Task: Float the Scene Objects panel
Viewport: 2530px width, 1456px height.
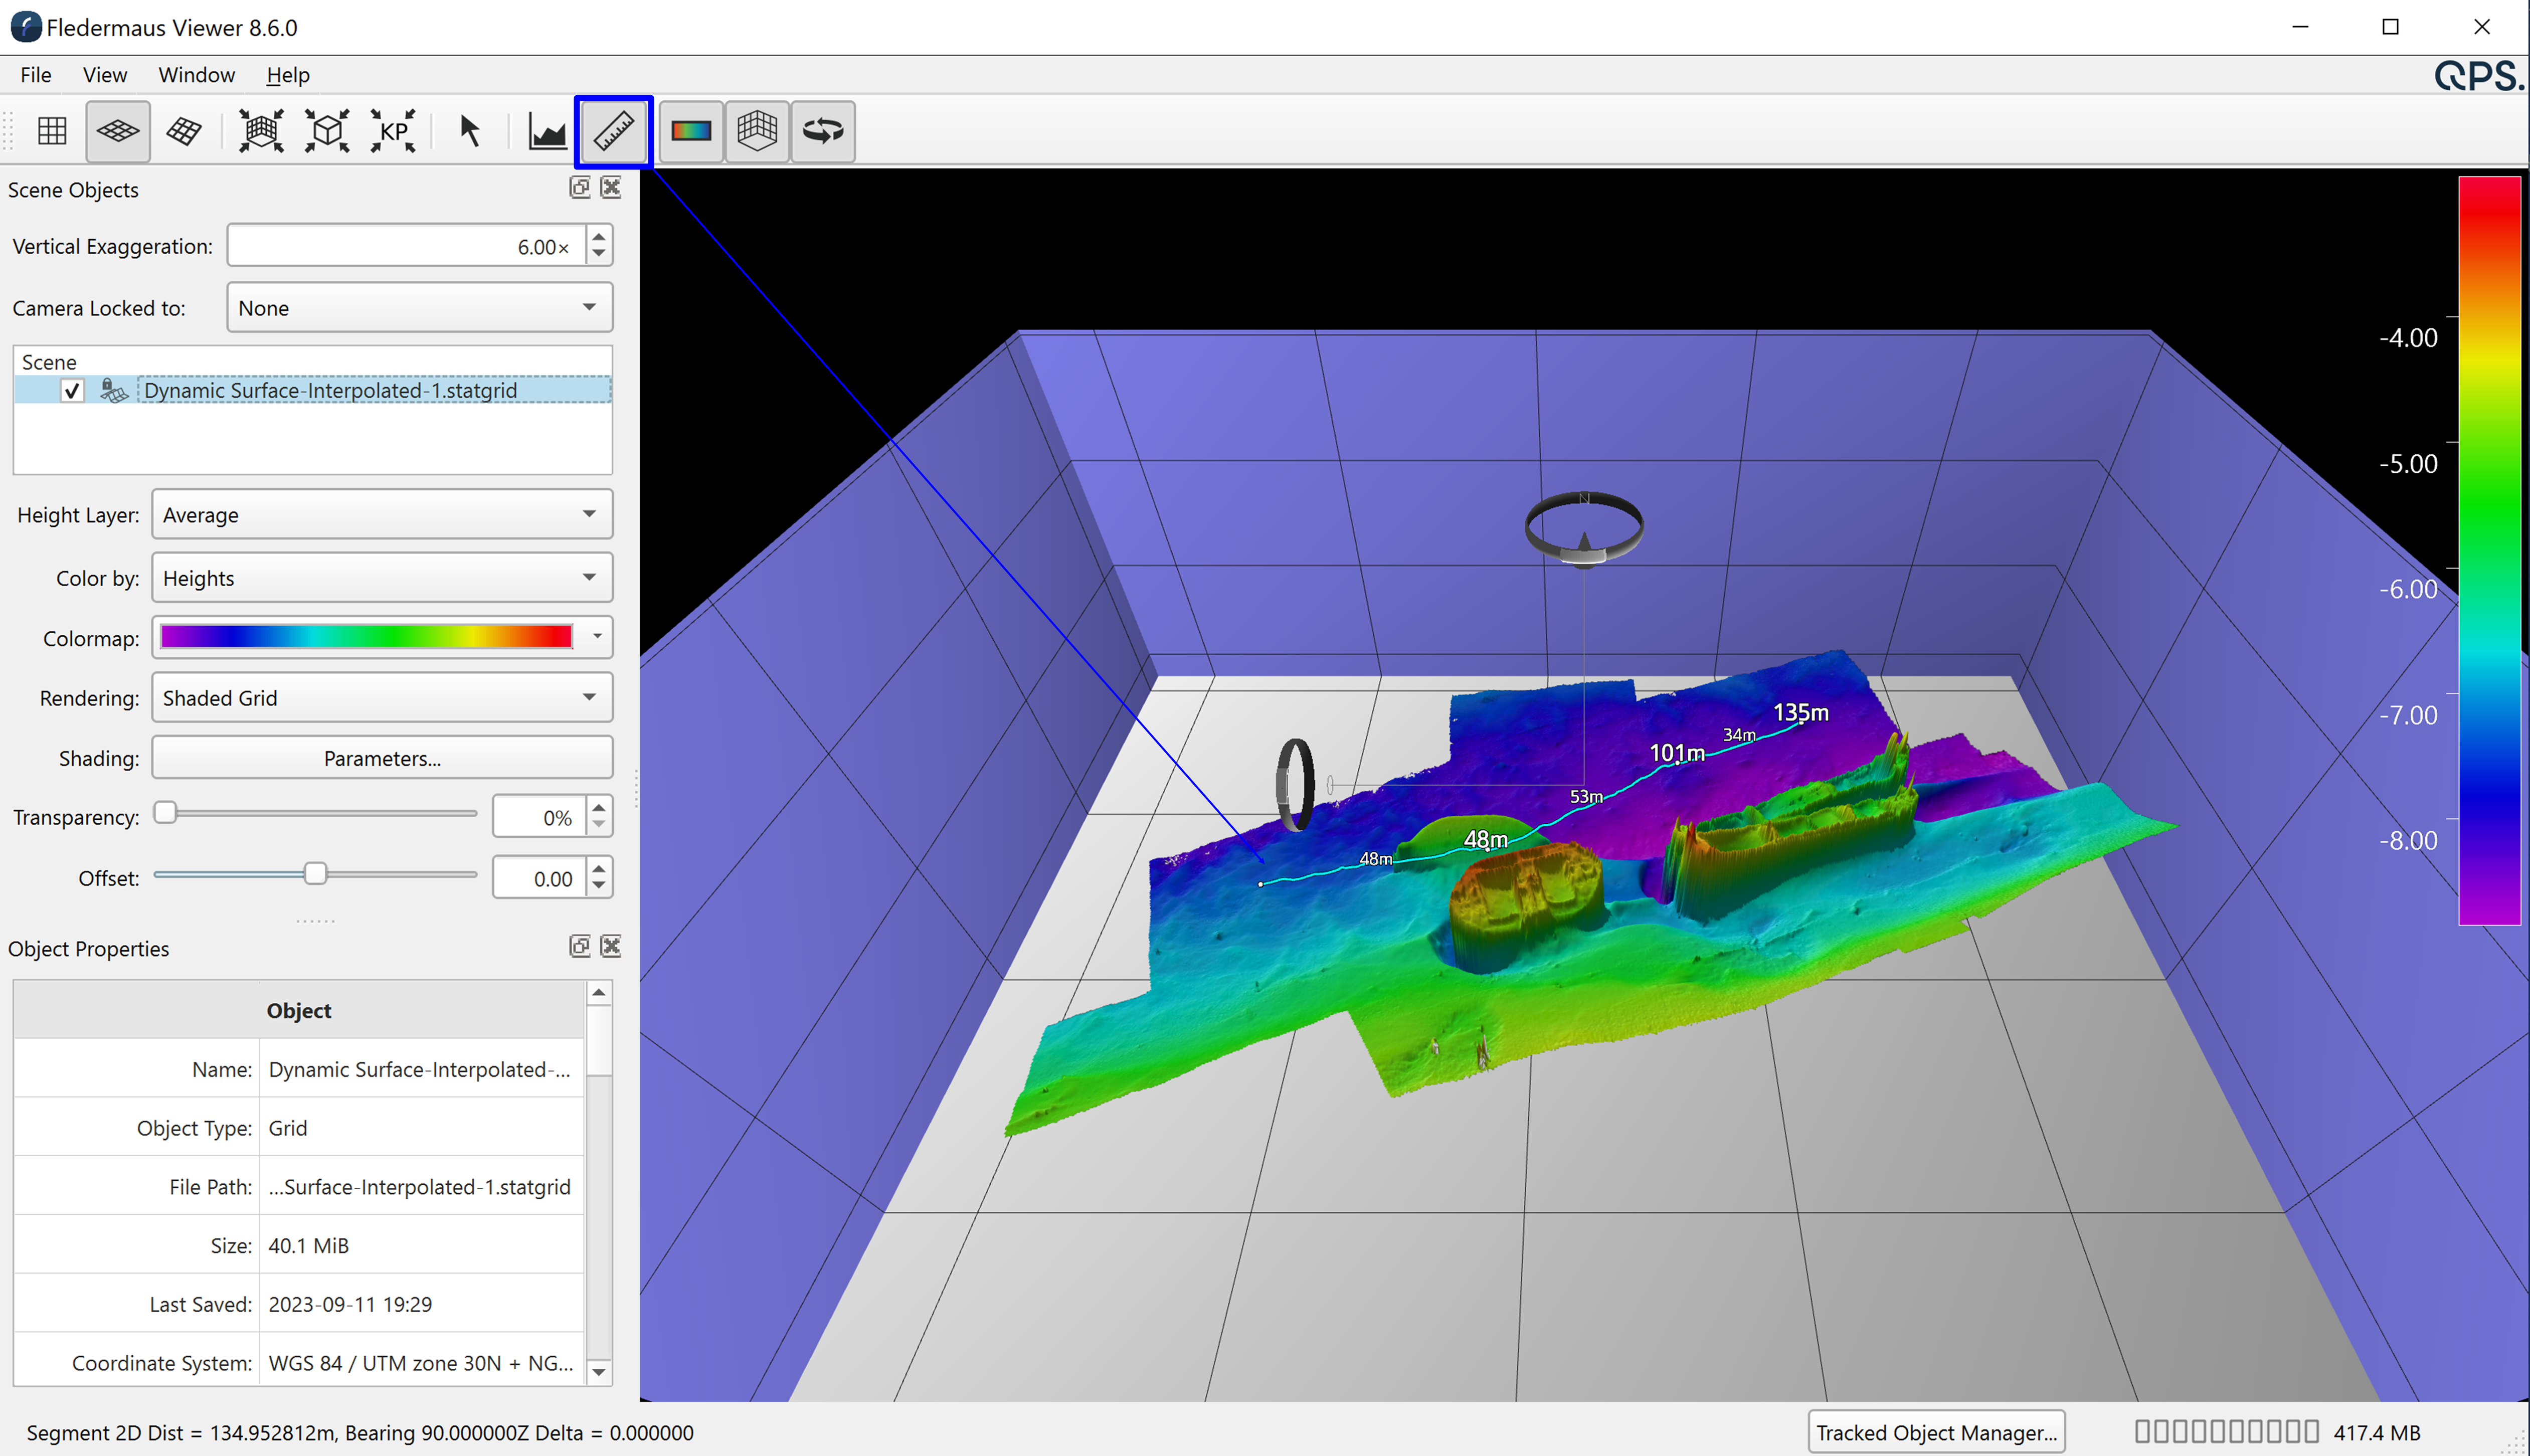Action: pos(580,188)
